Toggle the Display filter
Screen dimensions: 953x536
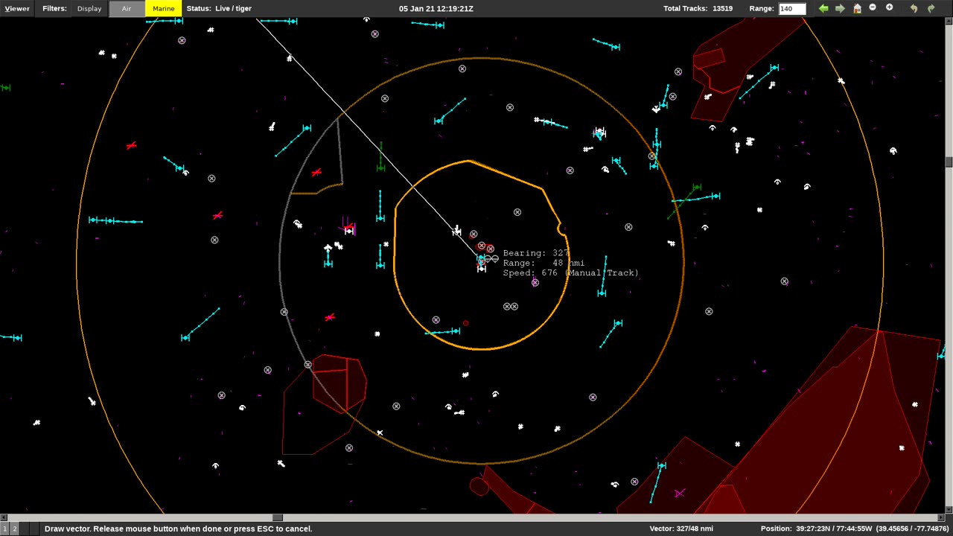(x=89, y=9)
